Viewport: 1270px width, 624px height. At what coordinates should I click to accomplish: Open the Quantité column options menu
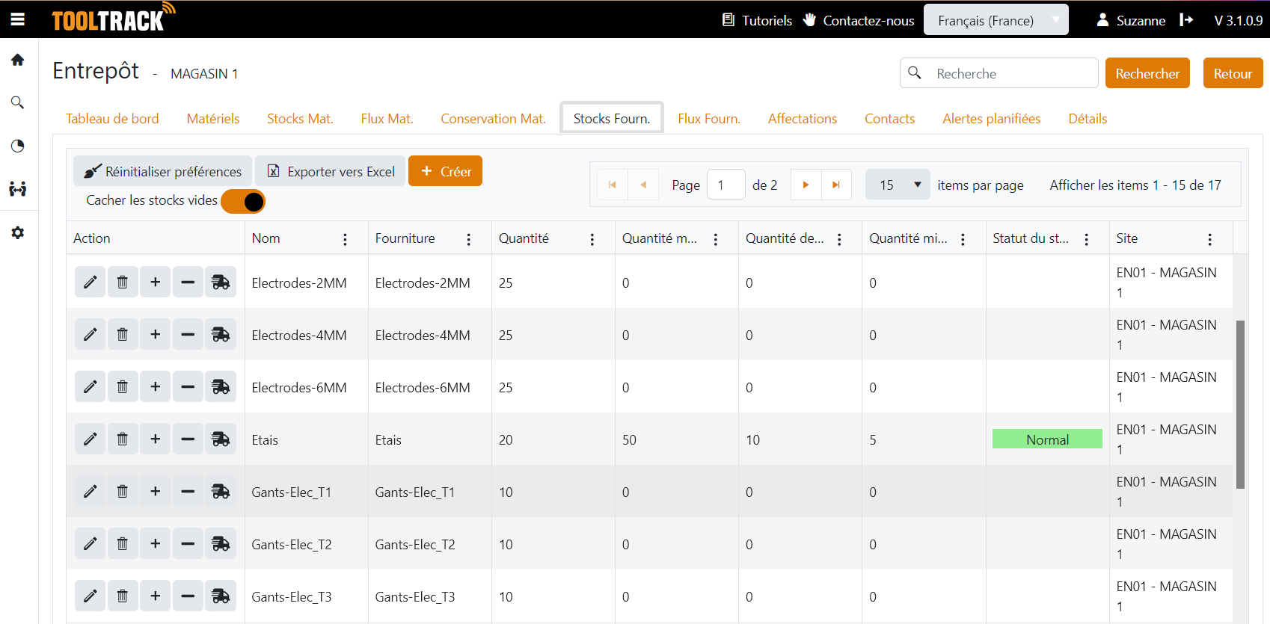click(x=592, y=239)
